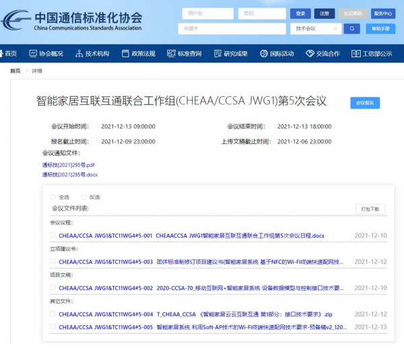404x350 pixels.
Task: Download 通标技[2021]295号.docx
Action: tap(70, 174)
